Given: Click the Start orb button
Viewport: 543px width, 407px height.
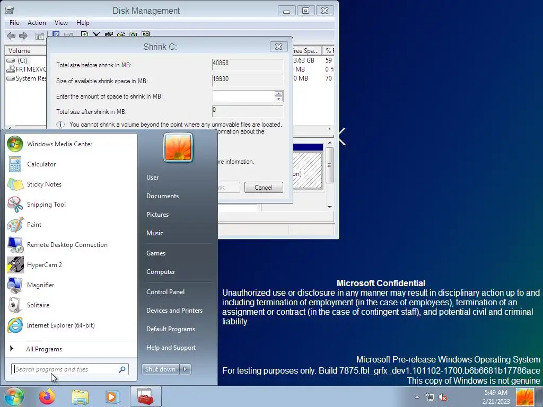Looking at the screenshot, I should point(14,396).
